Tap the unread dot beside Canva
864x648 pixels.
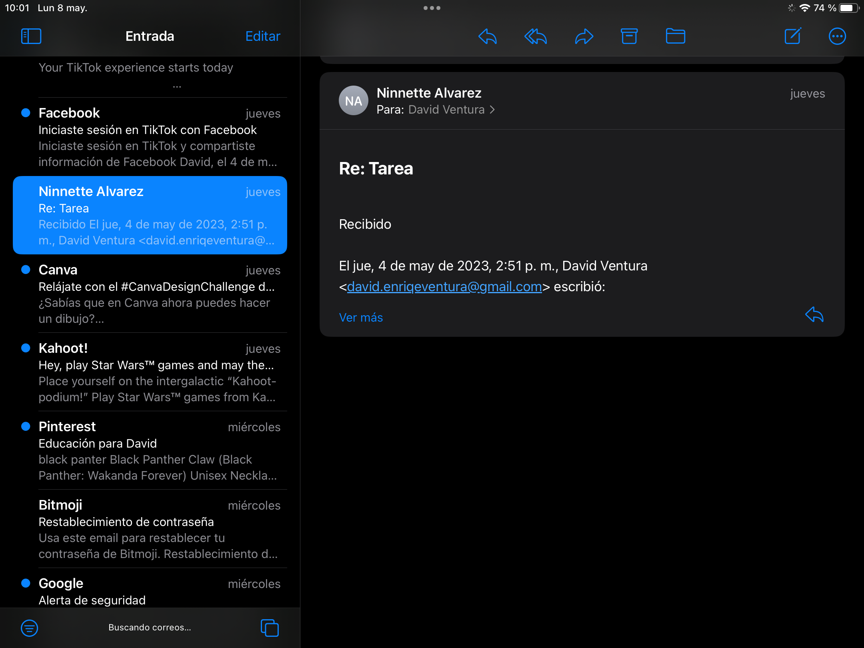click(26, 270)
